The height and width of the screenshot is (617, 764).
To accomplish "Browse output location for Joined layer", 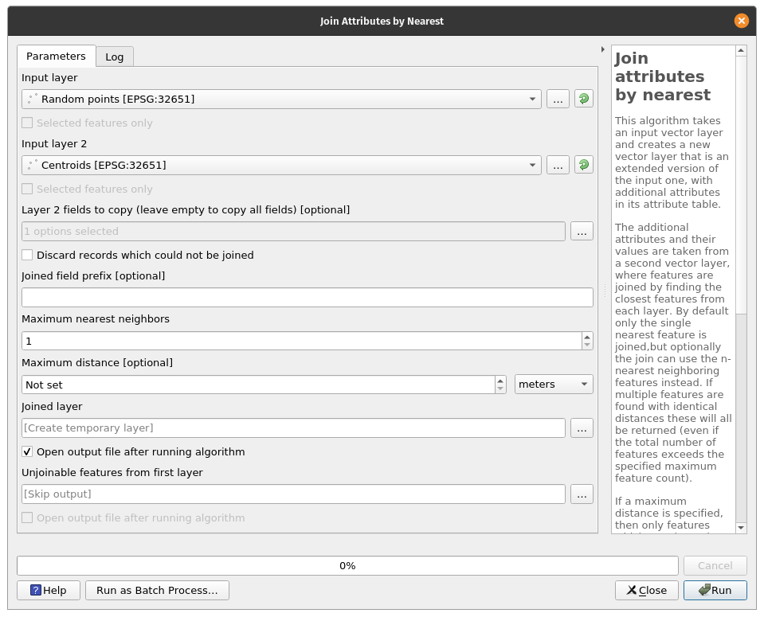I will [x=582, y=428].
